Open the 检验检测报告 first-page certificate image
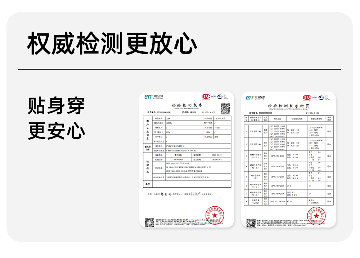This screenshot has width=360, height=258. click(186, 160)
